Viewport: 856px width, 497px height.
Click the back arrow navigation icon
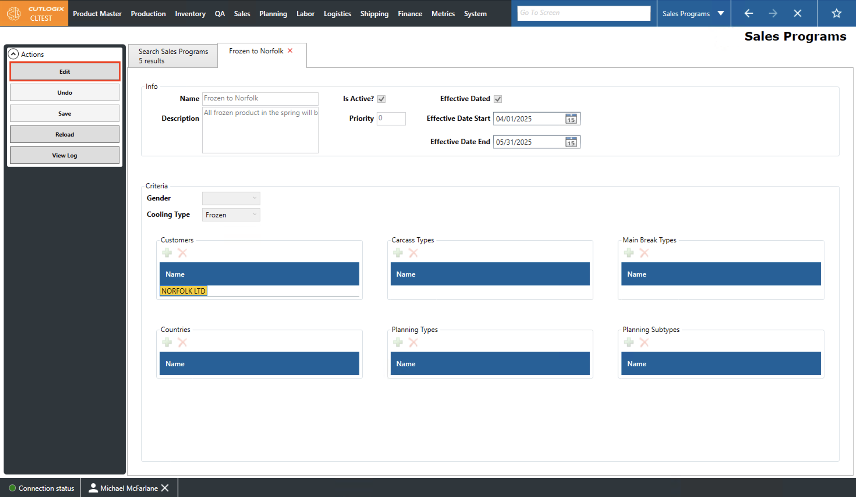pyautogui.click(x=749, y=13)
